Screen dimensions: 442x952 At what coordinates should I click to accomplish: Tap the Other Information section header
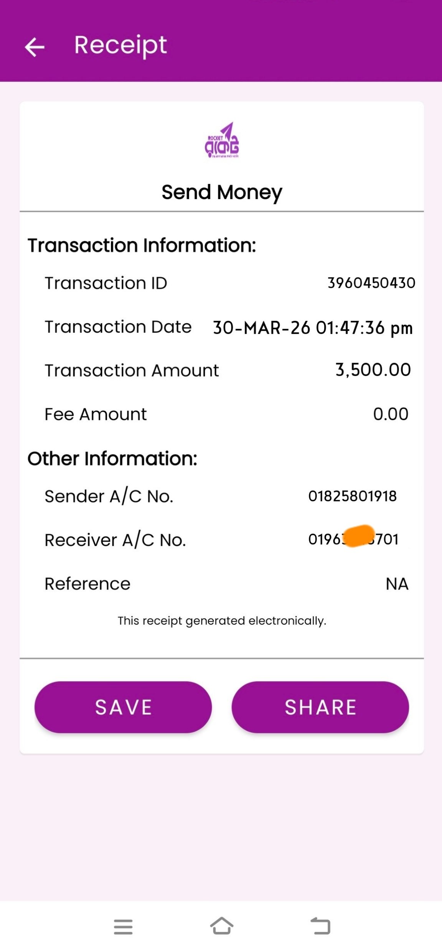point(112,458)
